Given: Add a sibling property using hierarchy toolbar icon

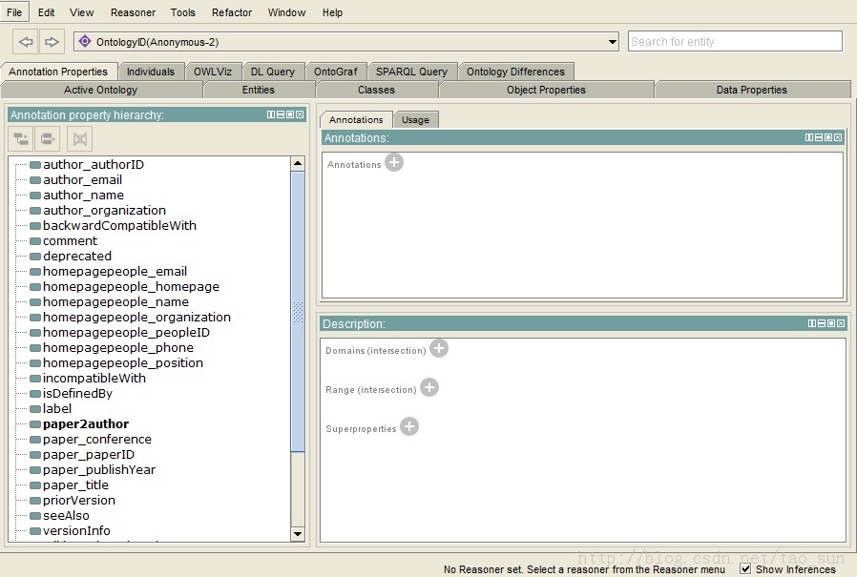Looking at the screenshot, I should tap(48, 139).
